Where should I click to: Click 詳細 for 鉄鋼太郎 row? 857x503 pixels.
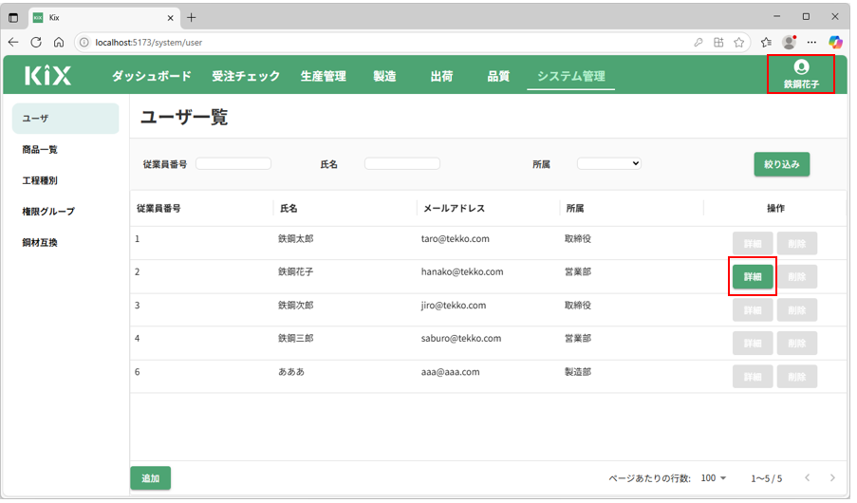pos(753,243)
